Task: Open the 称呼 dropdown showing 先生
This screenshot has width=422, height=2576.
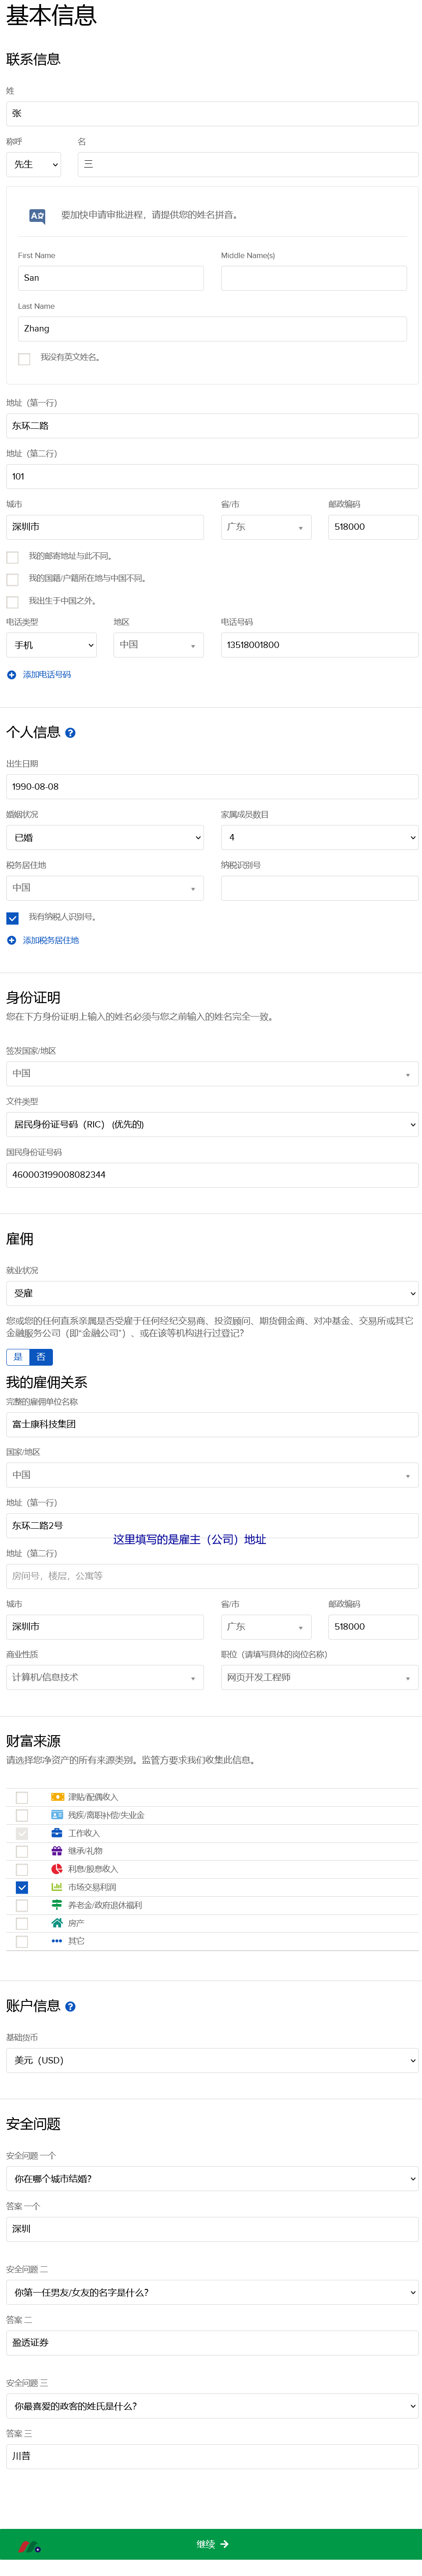Action: point(34,165)
